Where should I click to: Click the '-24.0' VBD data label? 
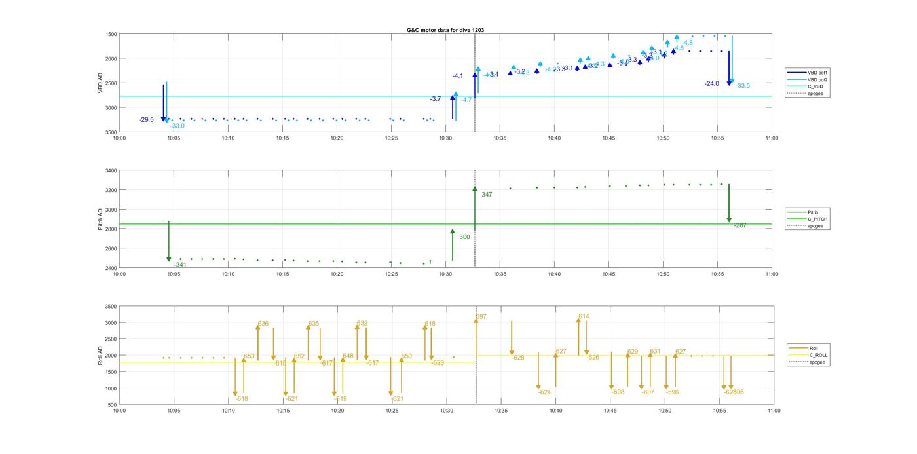[x=712, y=84]
